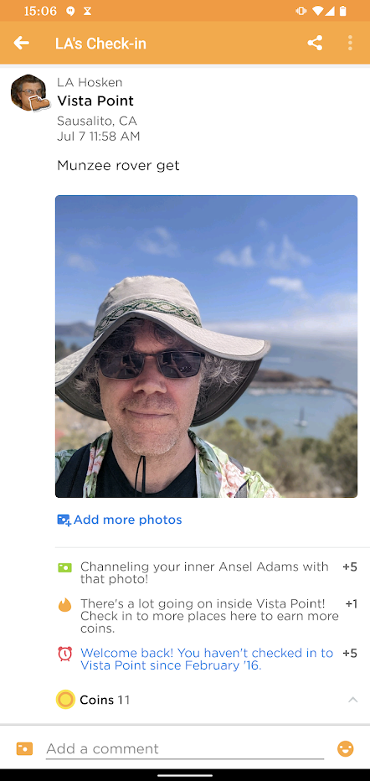Click the Add a comment field
Viewport: 370px width, 781px height.
(184, 748)
